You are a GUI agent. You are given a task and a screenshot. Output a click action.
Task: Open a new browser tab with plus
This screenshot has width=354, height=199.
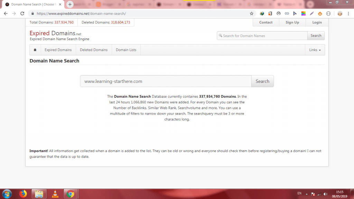[x=70, y=4]
